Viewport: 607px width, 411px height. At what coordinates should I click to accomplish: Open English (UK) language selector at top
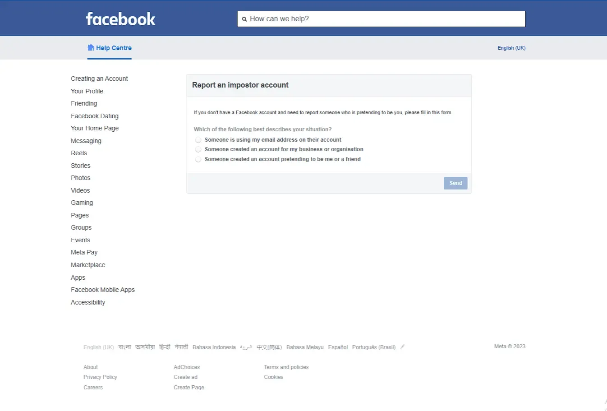pos(511,48)
